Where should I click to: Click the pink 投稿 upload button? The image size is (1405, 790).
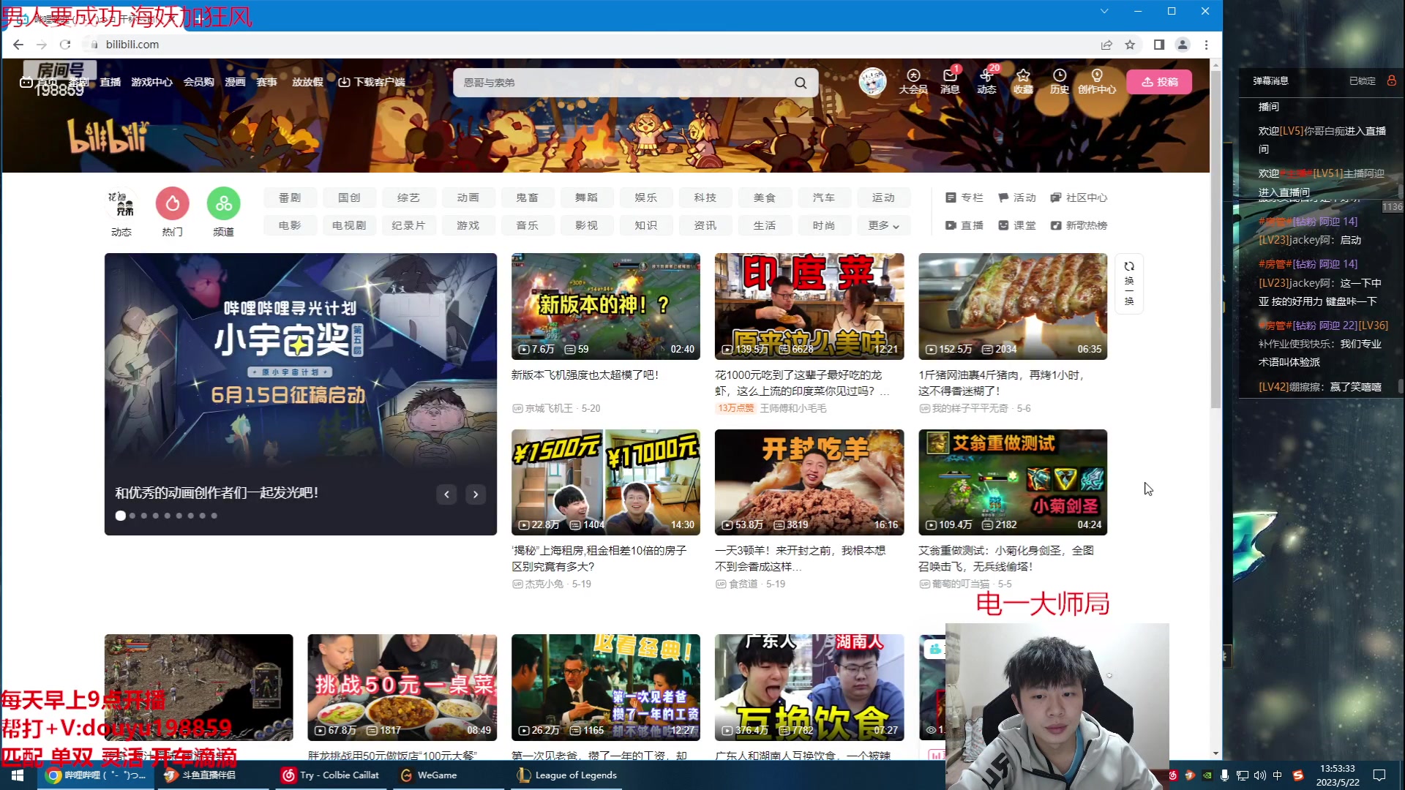point(1159,82)
